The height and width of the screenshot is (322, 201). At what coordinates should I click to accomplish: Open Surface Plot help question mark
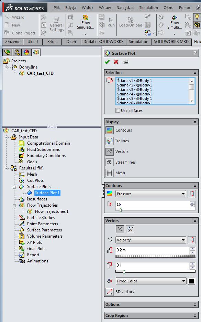tap(195, 53)
